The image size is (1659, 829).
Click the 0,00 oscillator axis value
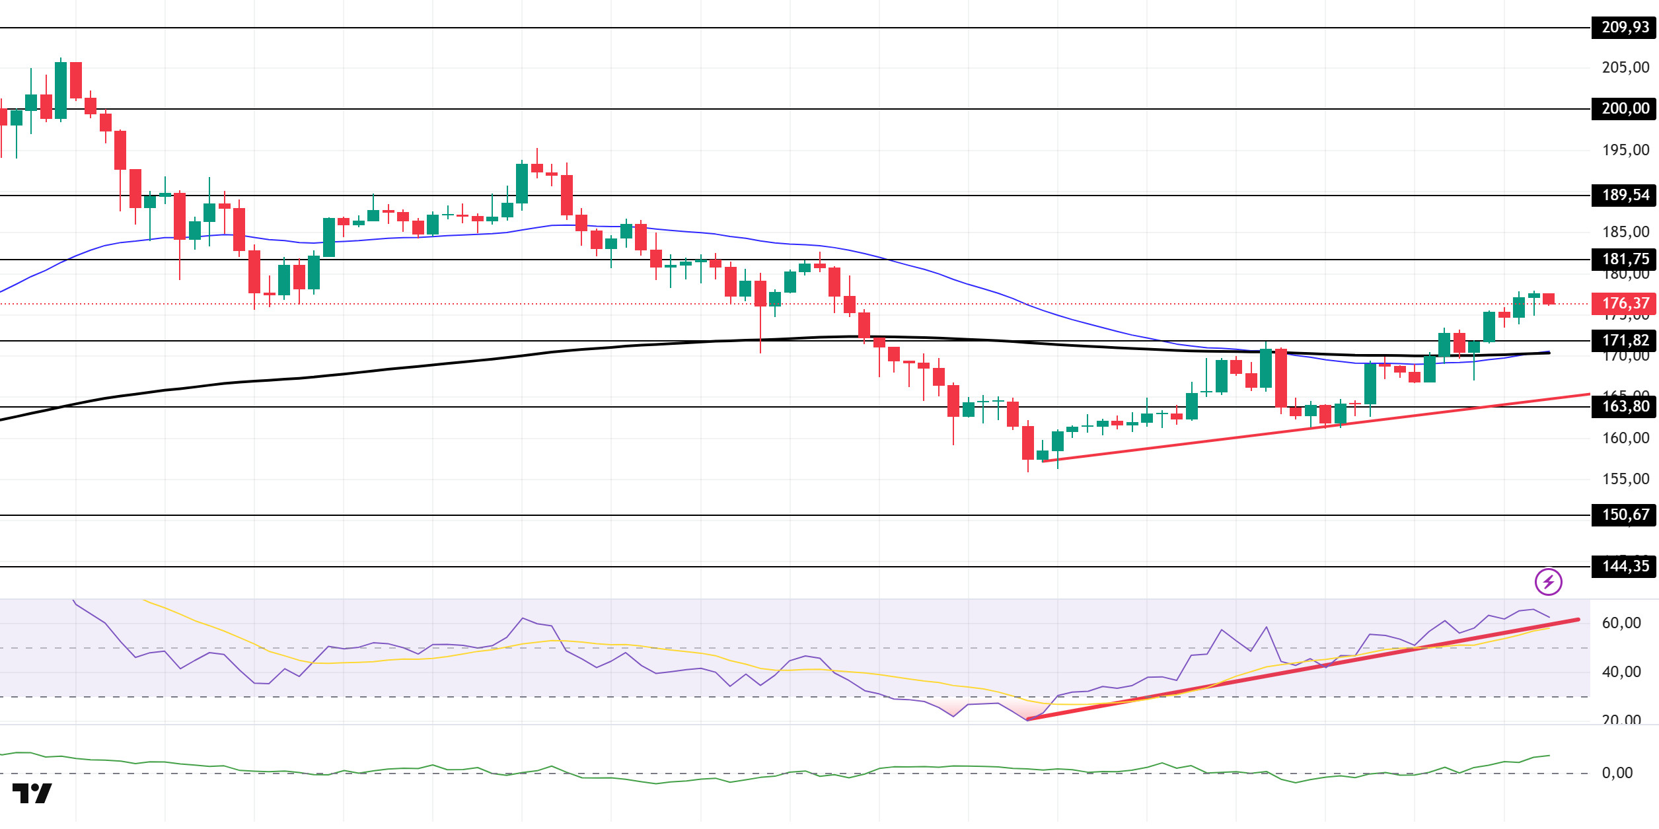1617,773
